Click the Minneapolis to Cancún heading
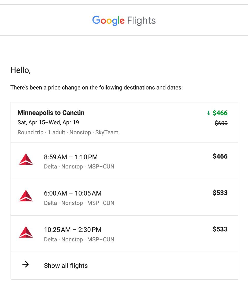The width and height of the screenshot is (248, 286). (51, 113)
